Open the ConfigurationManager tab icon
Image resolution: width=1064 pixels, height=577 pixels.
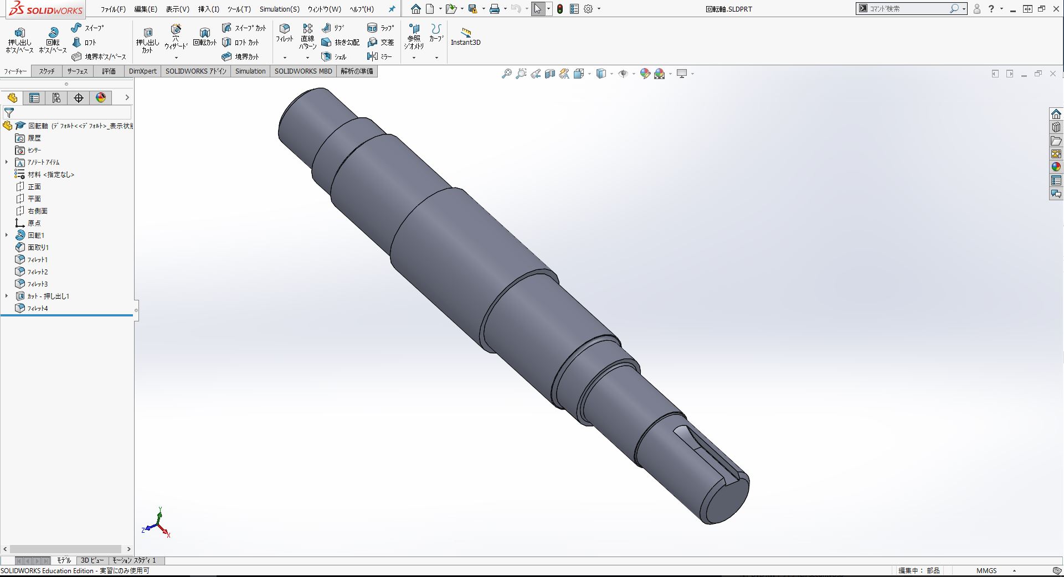56,98
